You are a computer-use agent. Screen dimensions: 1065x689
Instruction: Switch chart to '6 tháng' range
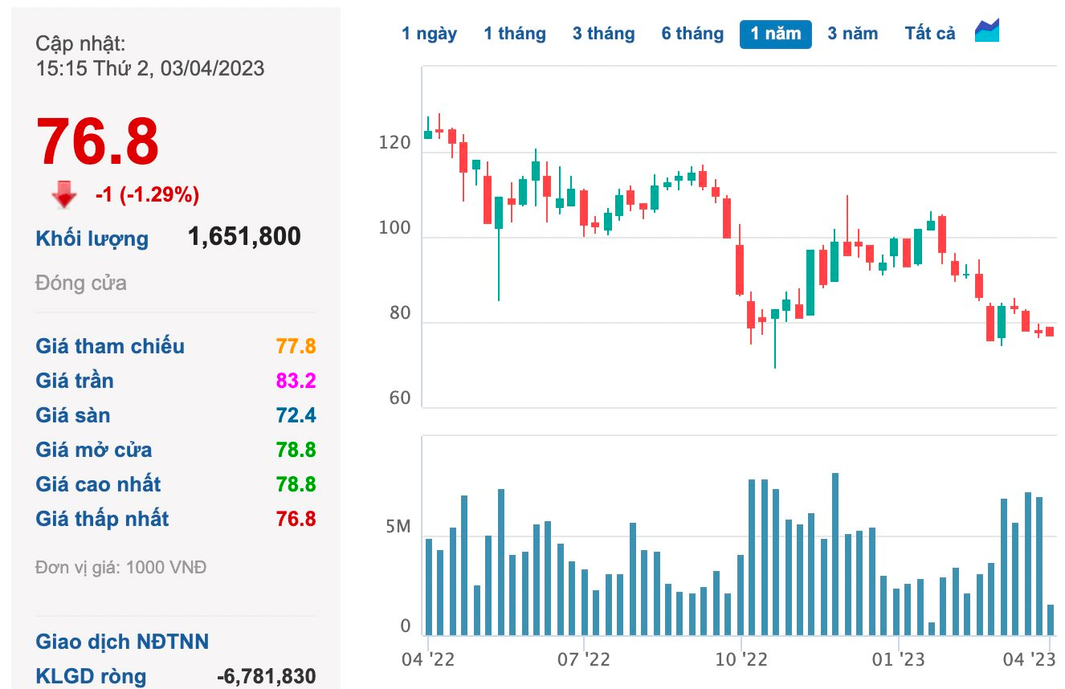[x=692, y=34]
